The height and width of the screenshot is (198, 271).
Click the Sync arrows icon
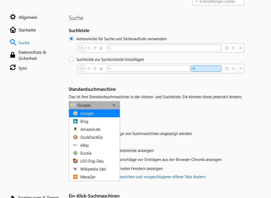13,67
